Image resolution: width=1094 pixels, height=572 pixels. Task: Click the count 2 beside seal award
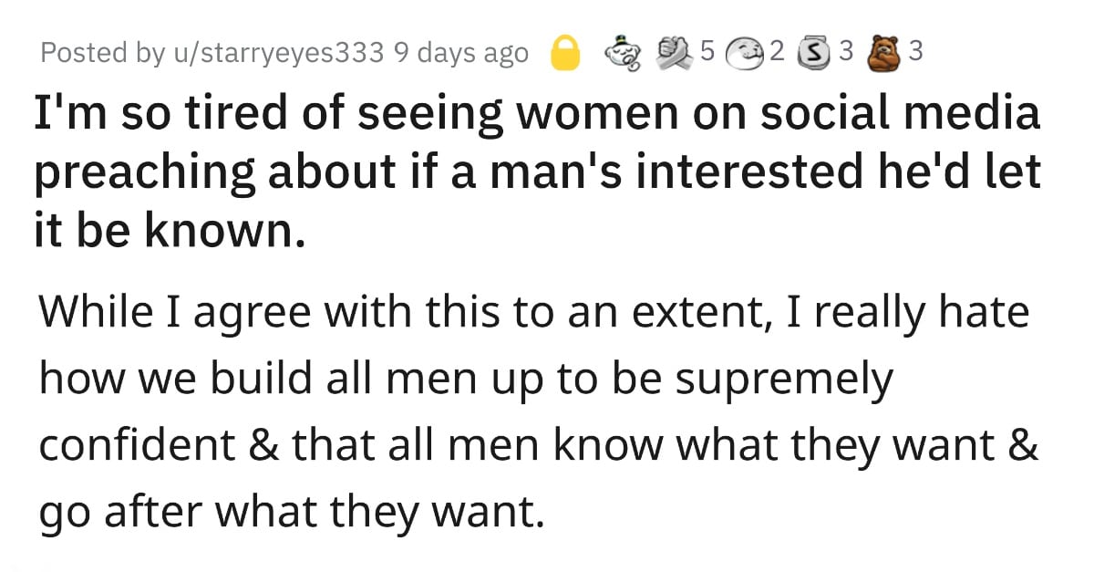tap(777, 53)
